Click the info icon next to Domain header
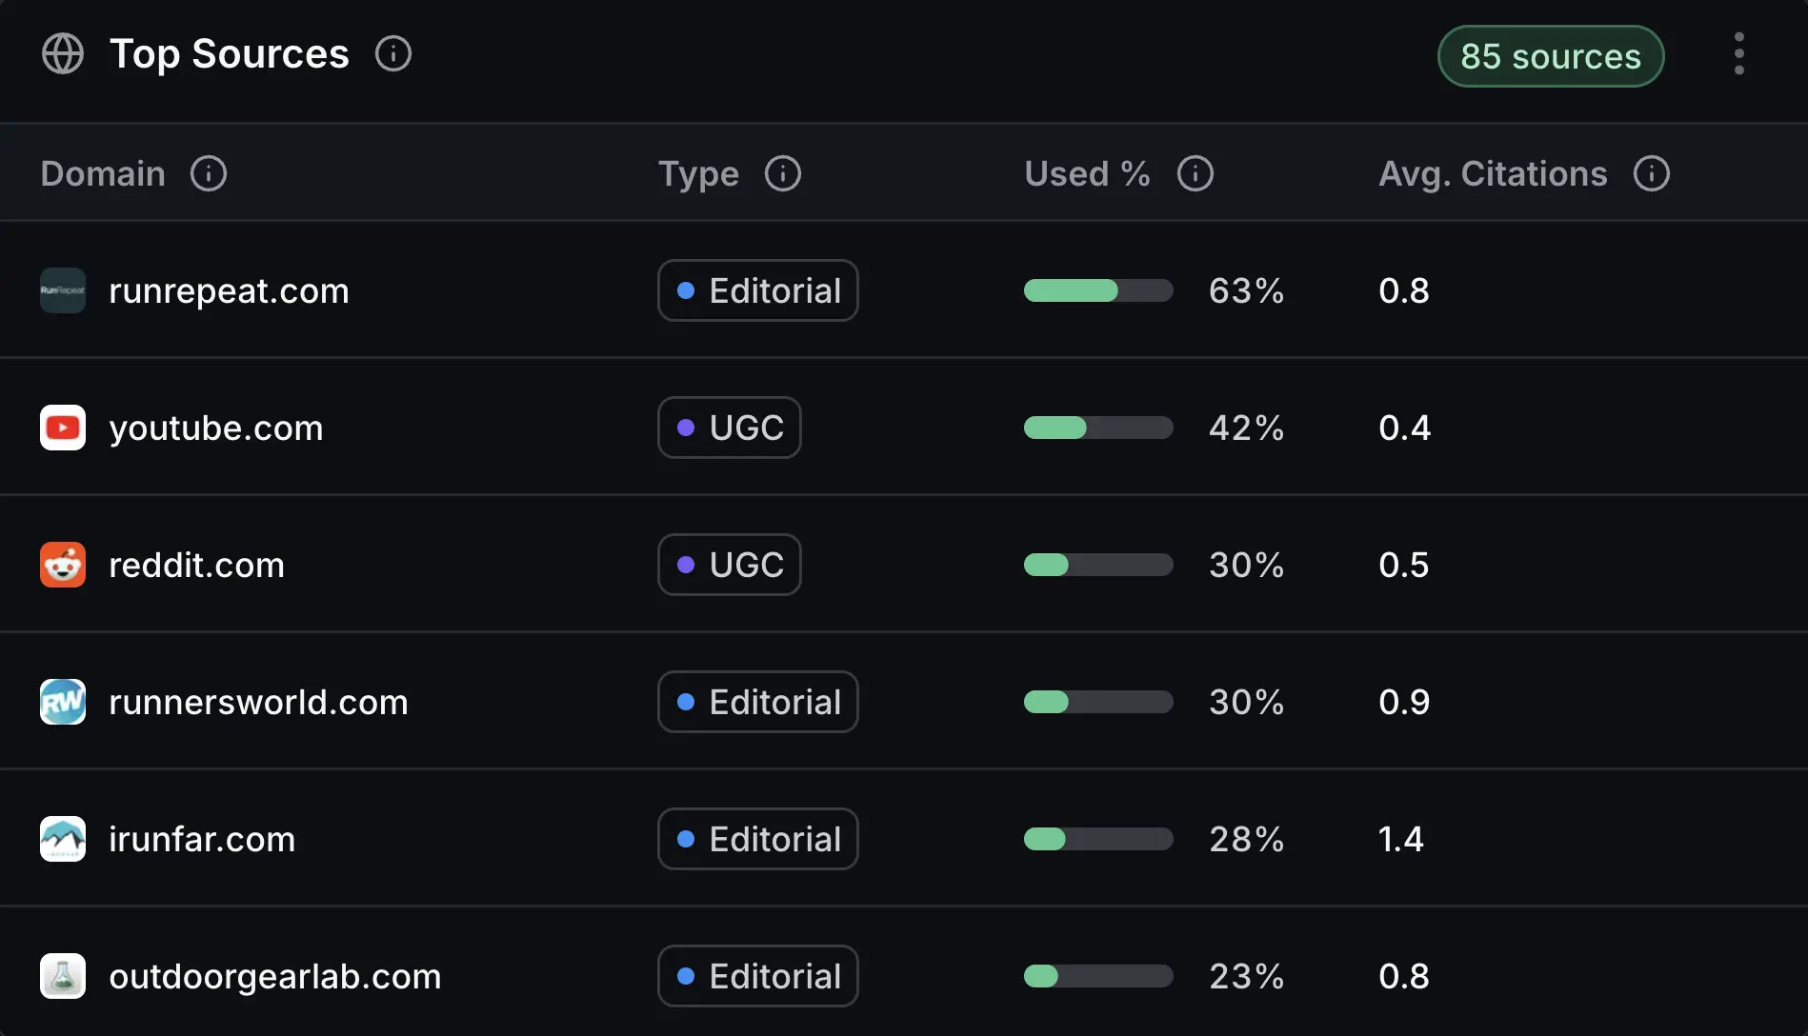The width and height of the screenshot is (1808, 1036). click(x=209, y=173)
